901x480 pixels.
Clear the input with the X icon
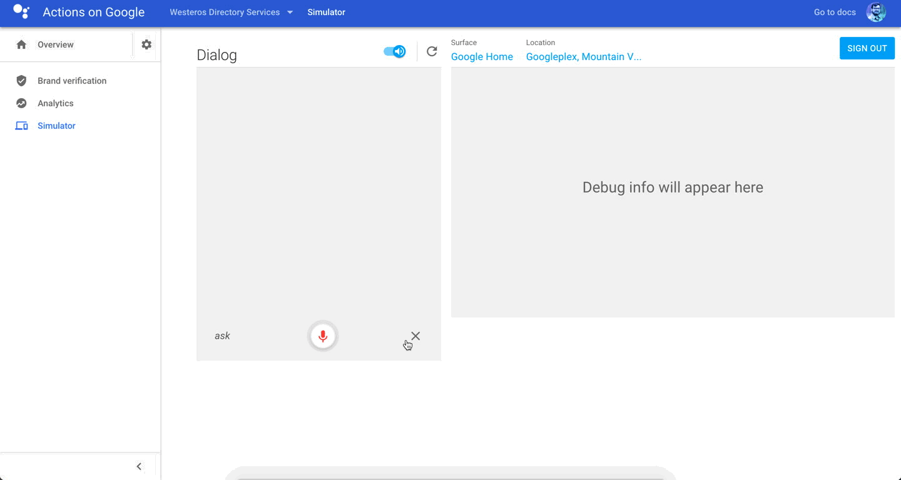[415, 336]
